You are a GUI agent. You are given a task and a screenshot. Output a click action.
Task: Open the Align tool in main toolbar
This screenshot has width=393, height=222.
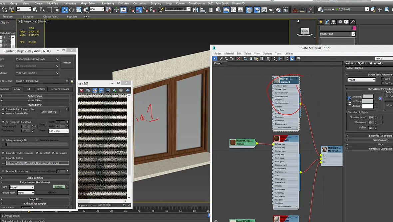[x=203, y=10]
